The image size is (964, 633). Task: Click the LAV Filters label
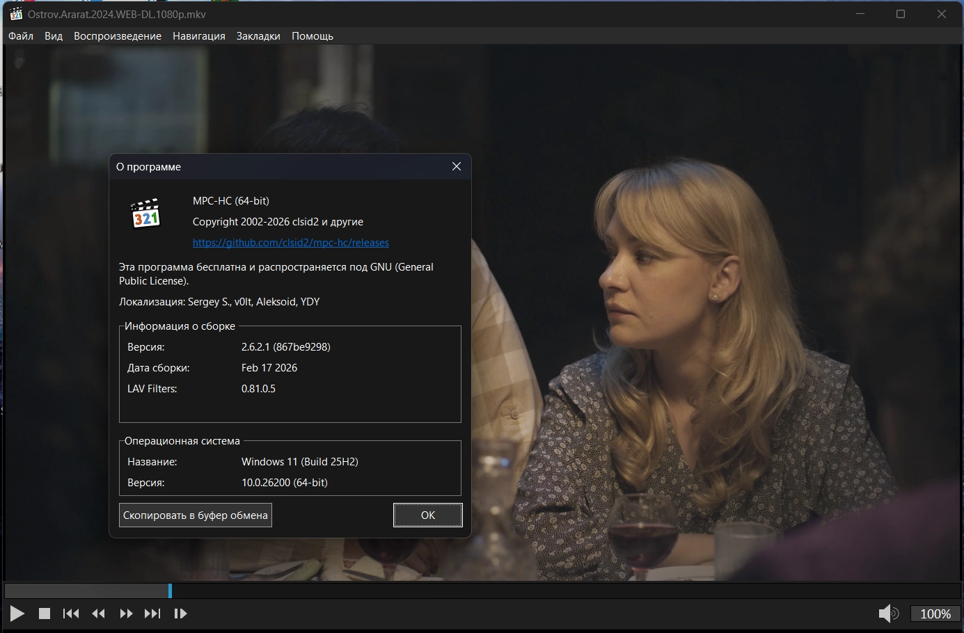pos(152,388)
